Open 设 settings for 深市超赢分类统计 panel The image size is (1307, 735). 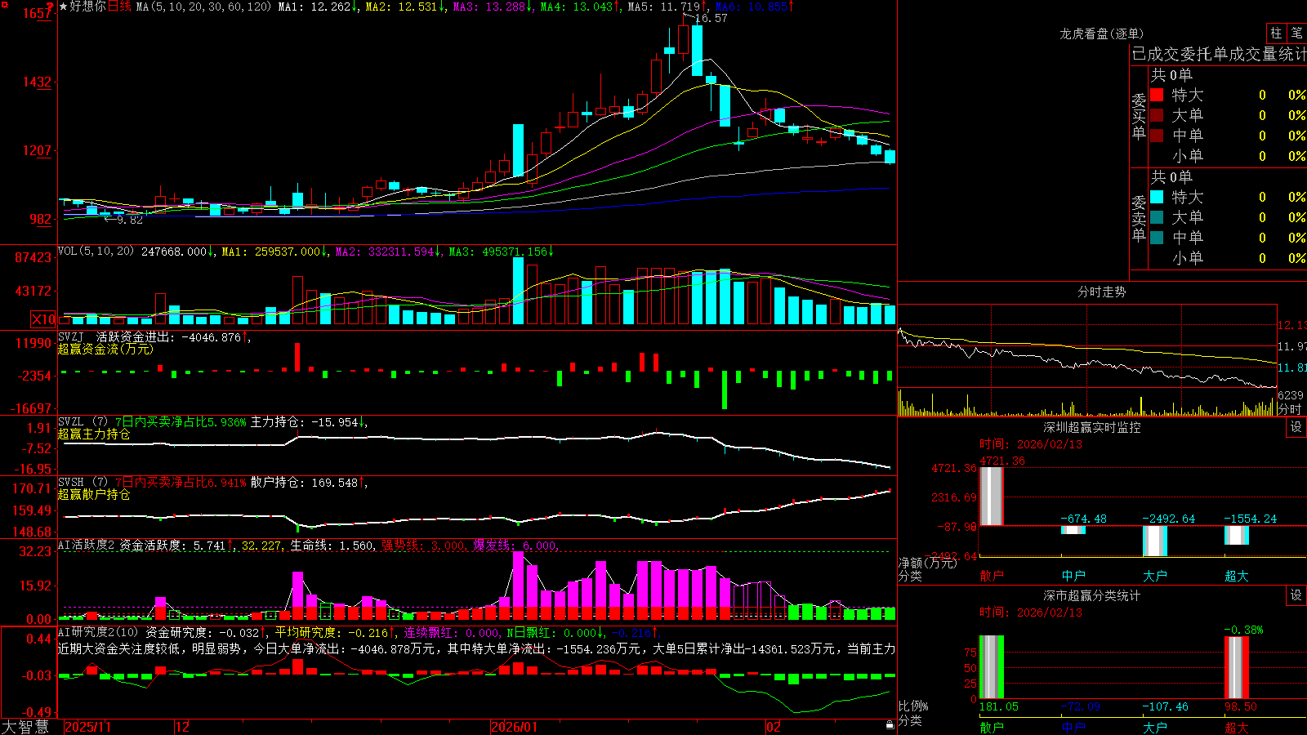pyautogui.click(x=1296, y=595)
